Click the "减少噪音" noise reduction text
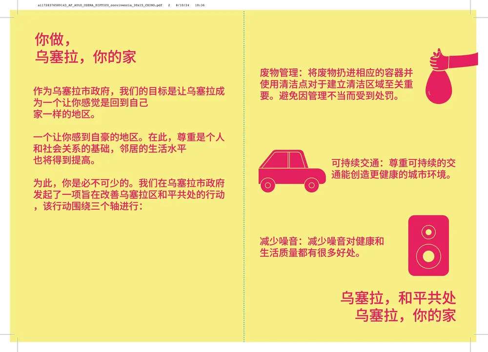Screen dimensions: 488x352 coord(322,247)
